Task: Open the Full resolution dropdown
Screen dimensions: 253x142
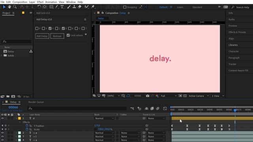Action: click(x=168, y=96)
